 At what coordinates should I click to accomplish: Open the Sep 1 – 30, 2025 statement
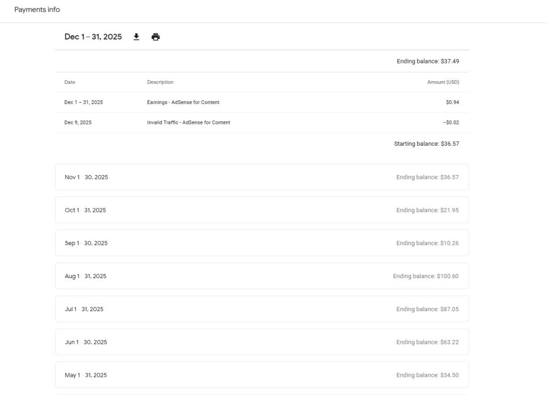(x=262, y=243)
